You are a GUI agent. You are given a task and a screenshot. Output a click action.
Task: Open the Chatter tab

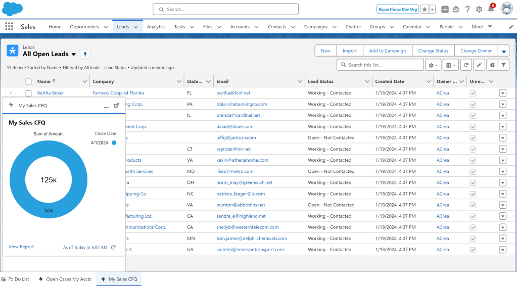[x=353, y=27]
